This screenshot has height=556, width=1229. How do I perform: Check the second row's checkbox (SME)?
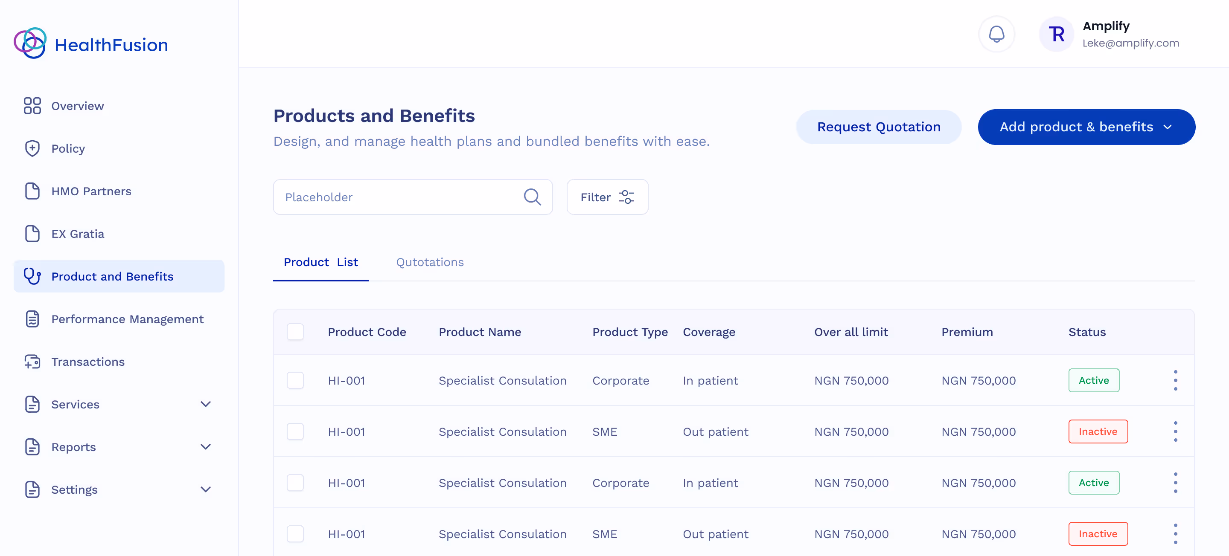click(295, 431)
